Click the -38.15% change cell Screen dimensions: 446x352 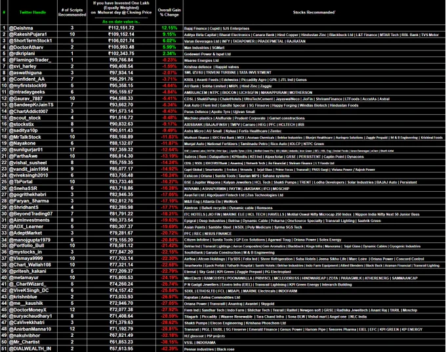pos(169,342)
